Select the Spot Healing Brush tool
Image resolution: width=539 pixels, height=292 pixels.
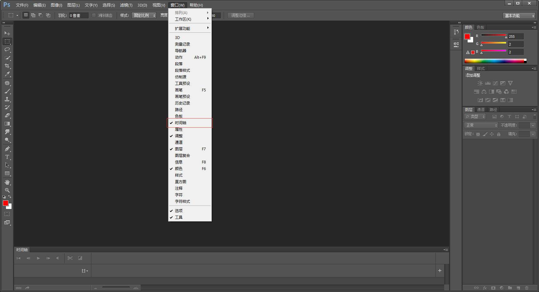[x=7, y=83]
